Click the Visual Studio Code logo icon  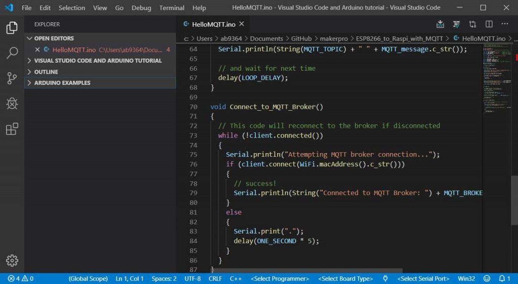[x=9, y=8]
